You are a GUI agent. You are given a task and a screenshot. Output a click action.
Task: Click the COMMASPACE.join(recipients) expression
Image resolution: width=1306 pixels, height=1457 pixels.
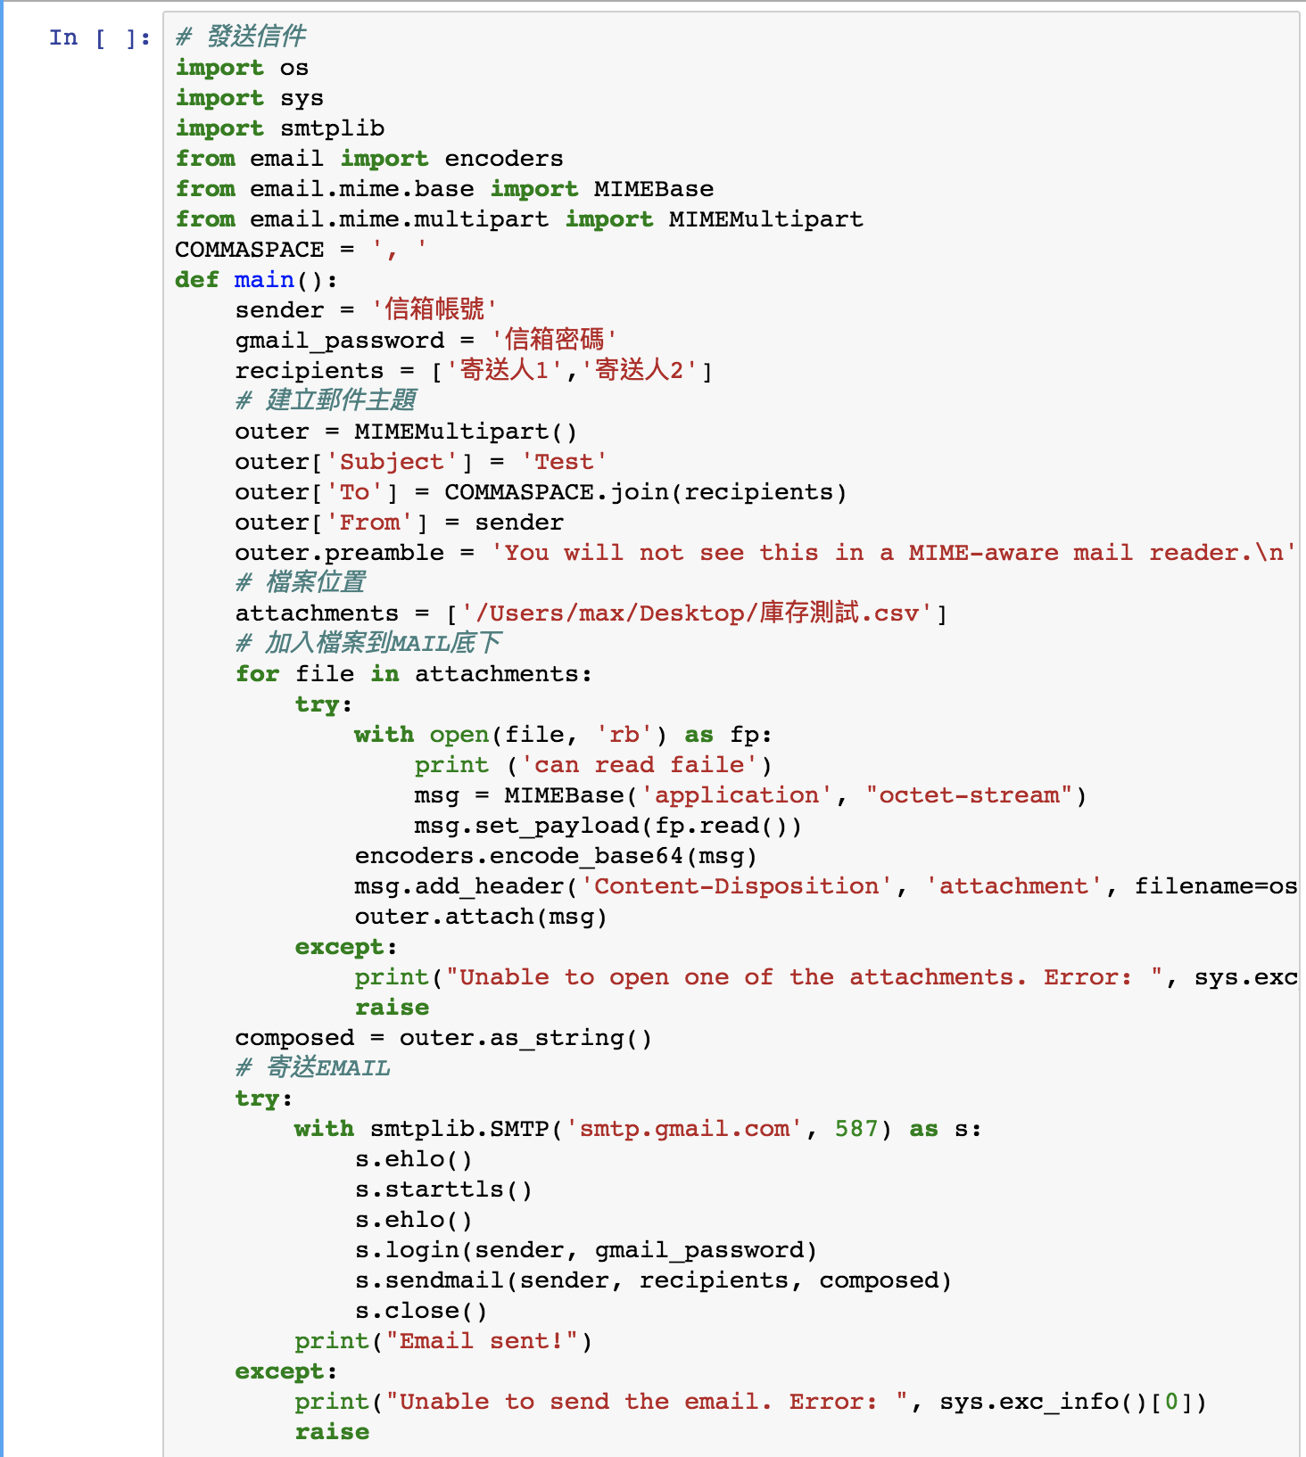[645, 492]
